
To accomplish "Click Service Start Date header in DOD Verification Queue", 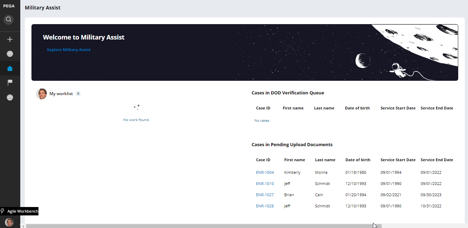I will [x=398, y=108].
